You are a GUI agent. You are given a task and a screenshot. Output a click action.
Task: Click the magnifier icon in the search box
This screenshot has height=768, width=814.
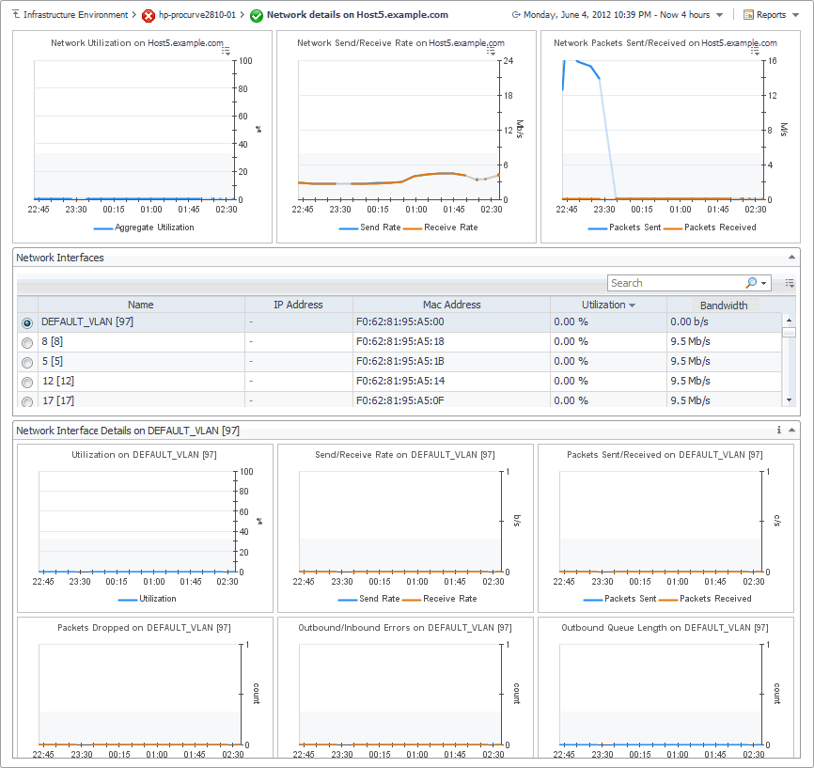coord(751,283)
